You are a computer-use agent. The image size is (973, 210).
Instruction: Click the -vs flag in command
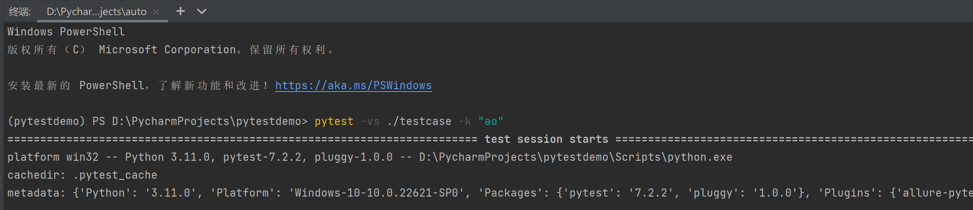coord(370,121)
